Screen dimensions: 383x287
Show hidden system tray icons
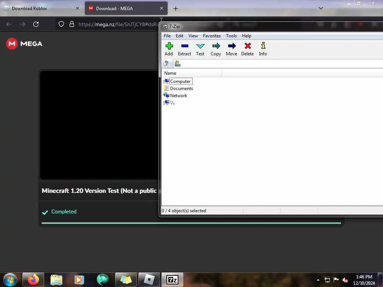318,280
